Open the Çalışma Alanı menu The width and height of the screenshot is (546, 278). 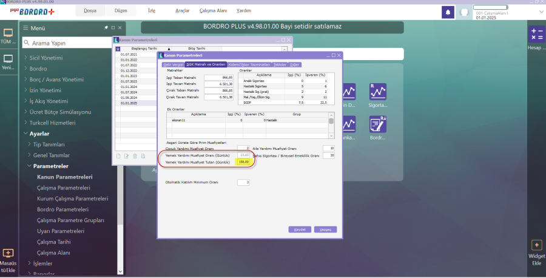pyautogui.click(x=213, y=11)
